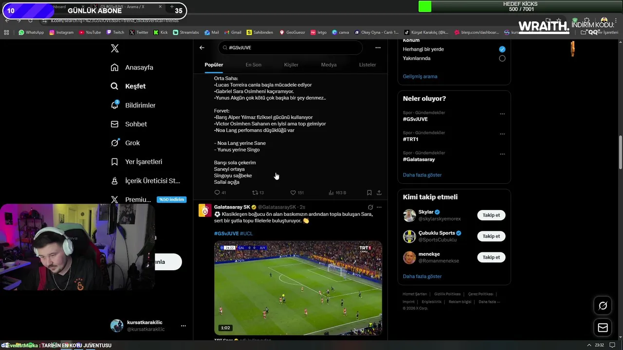This screenshot has height=350, width=623.
Task: Select Herhangi bir yerde location option
Action: click(502, 49)
